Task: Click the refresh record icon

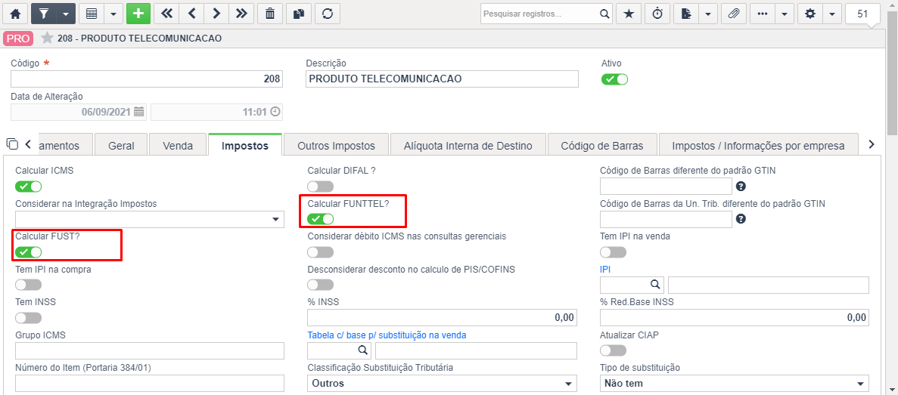Action: [328, 14]
